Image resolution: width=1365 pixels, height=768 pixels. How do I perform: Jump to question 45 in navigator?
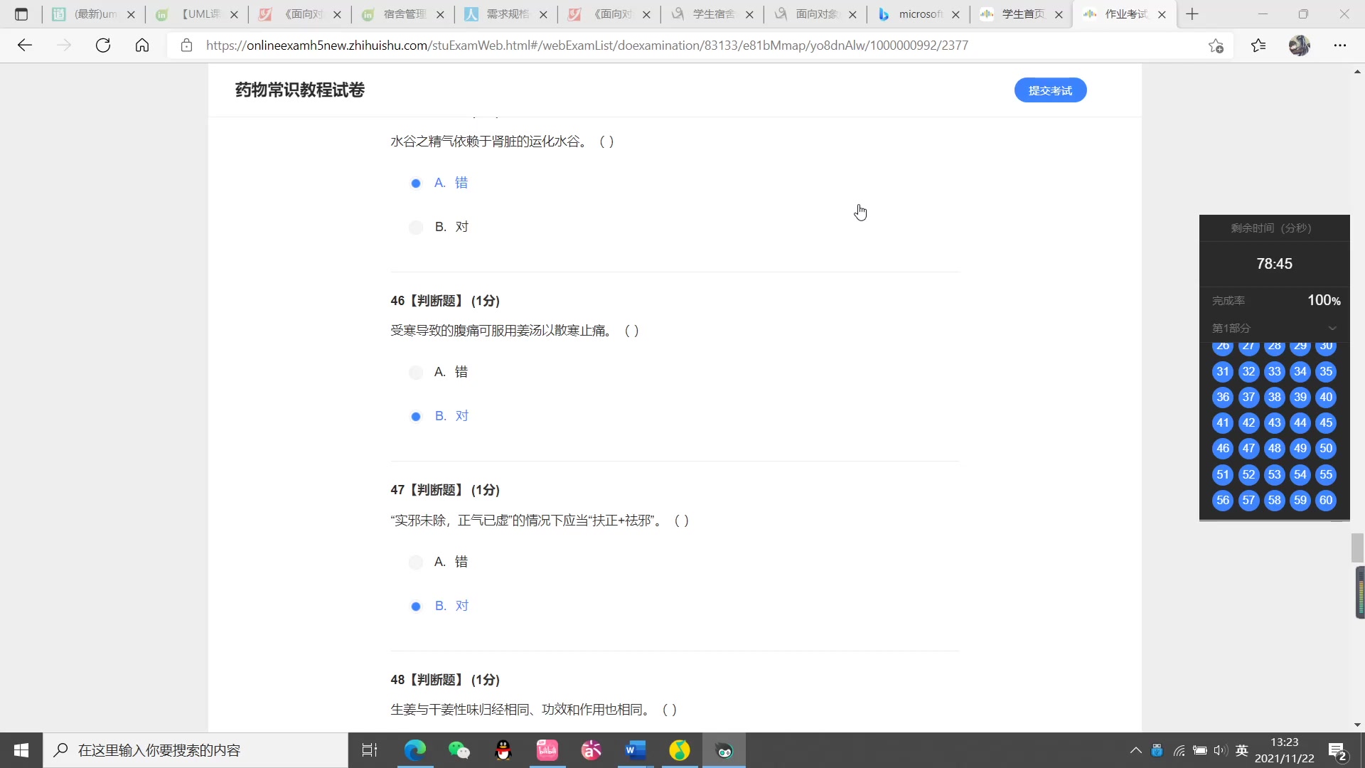point(1326,423)
